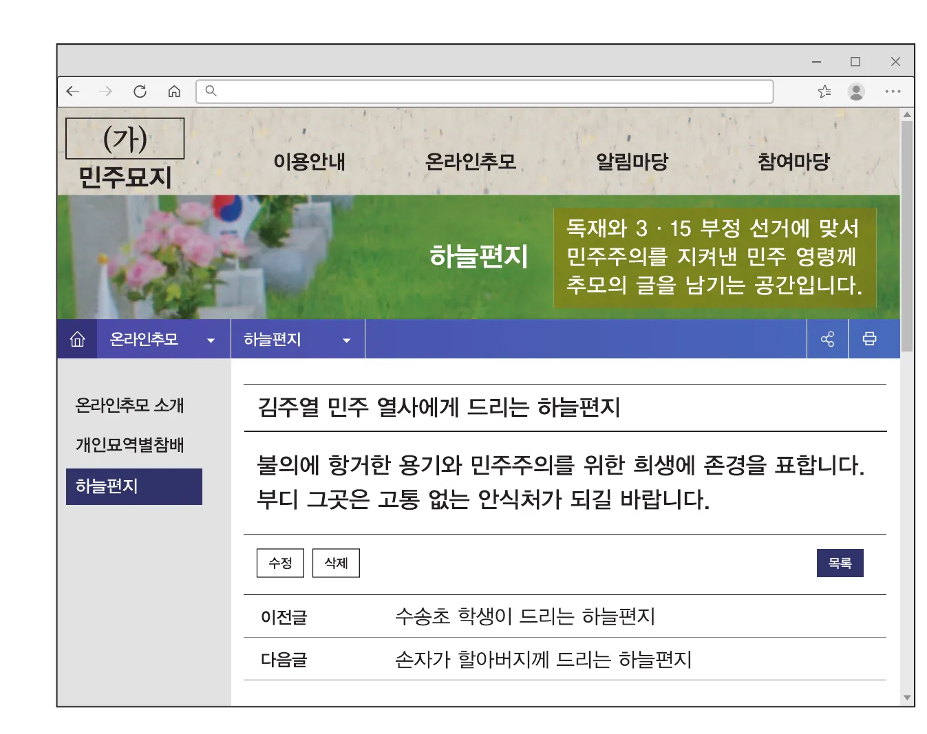This screenshot has width=927, height=734.
Task: Open favorites star icon
Action: tap(824, 91)
